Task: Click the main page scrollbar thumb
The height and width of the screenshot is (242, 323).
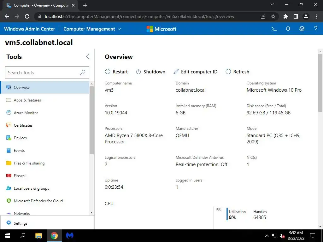Action: (320, 83)
